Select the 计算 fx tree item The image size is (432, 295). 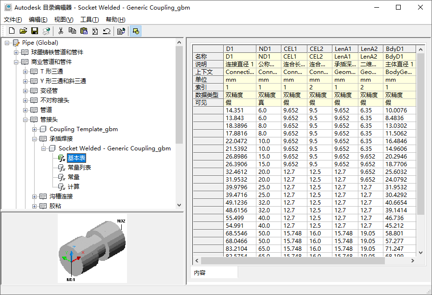pyautogui.click(x=73, y=186)
